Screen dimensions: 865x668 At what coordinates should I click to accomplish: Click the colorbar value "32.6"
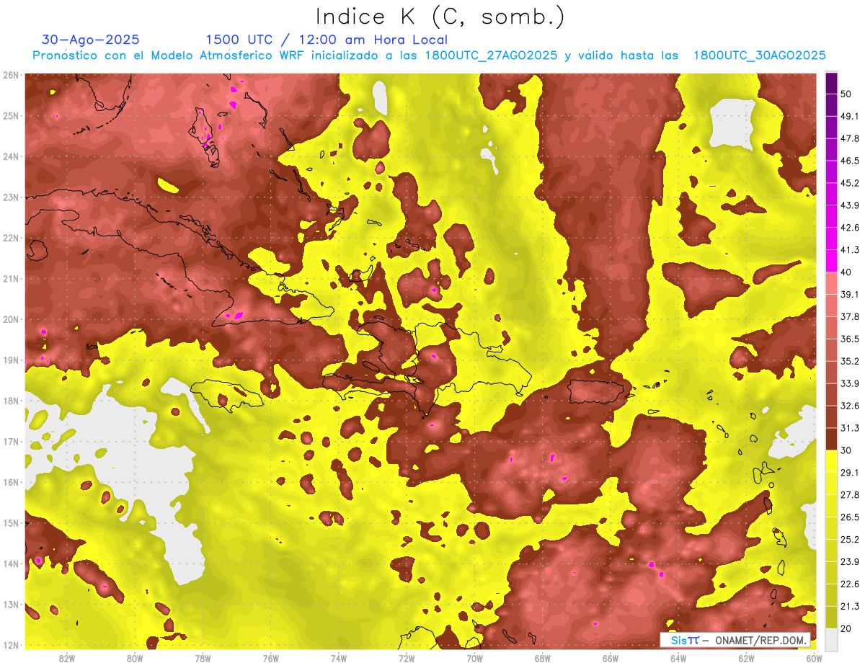(849, 406)
